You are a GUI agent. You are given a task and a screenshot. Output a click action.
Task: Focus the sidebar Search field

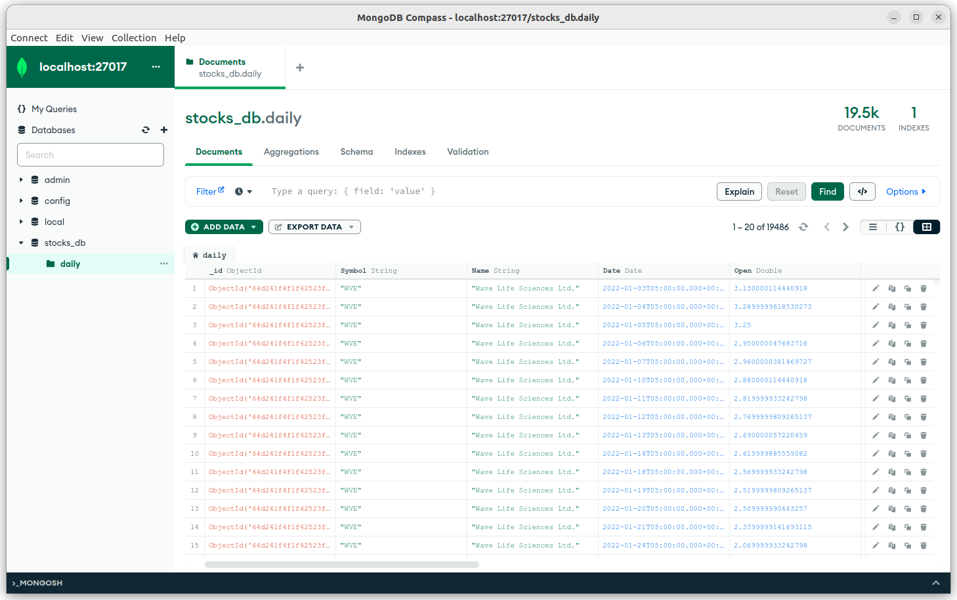click(91, 155)
